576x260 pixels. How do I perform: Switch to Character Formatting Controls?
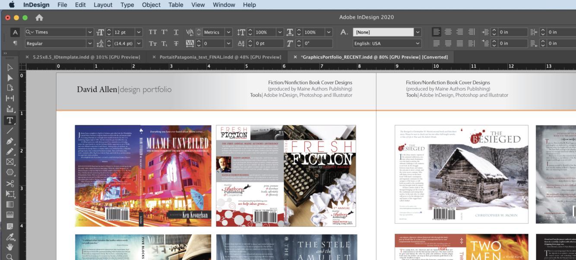[x=15, y=32]
